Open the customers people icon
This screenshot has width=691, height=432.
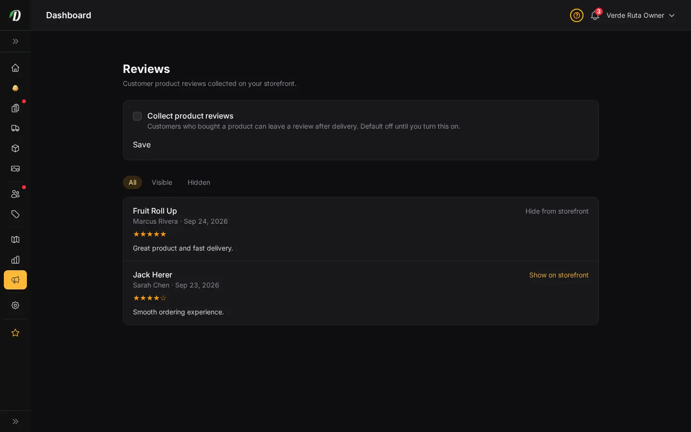15,194
